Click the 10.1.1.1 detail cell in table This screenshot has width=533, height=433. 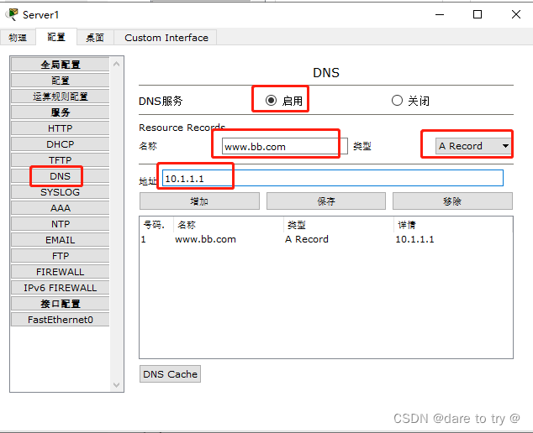click(x=414, y=239)
